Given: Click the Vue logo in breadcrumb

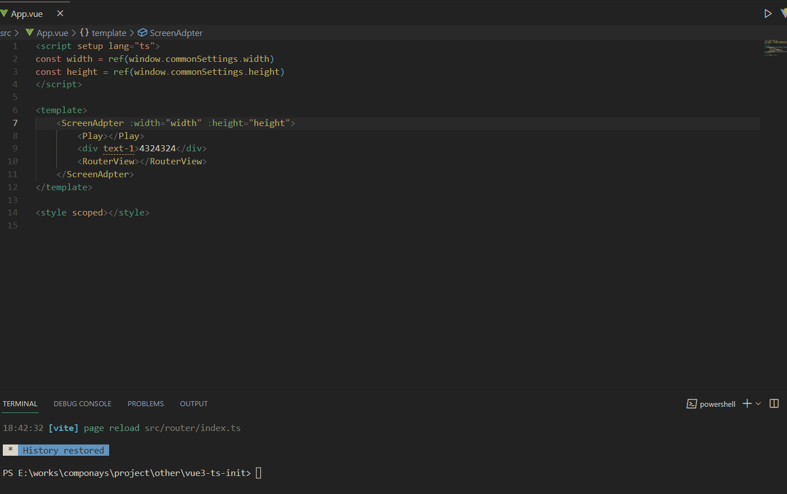Looking at the screenshot, I should [x=30, y=33].
